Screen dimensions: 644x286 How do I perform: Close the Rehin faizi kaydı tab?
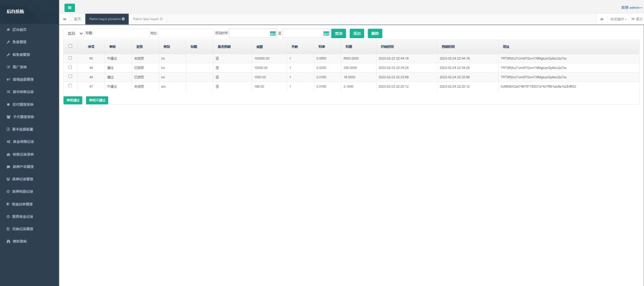[161, 19]
